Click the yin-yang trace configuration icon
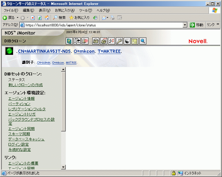This screenshot has height=177, width=222. (127, 41)
